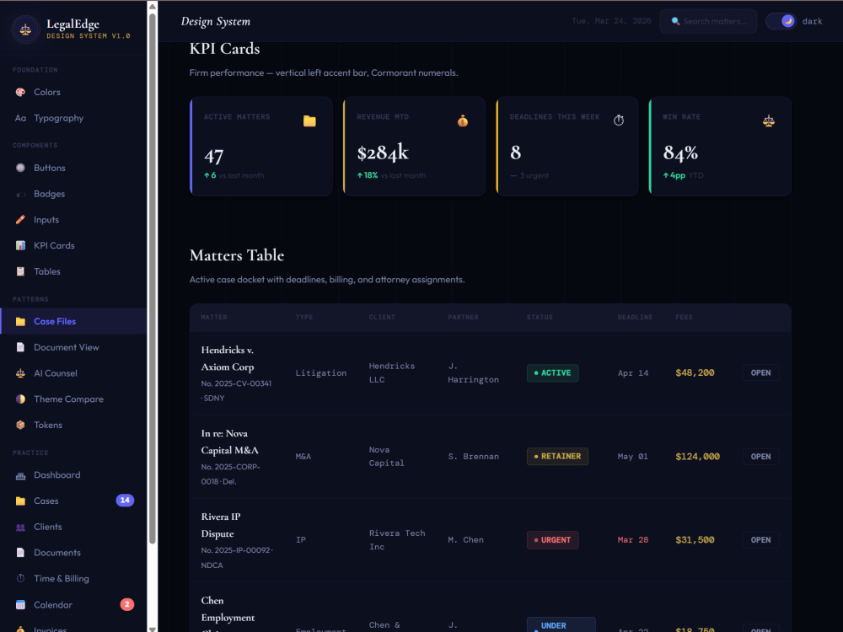
Task: Select Case Files in the sidebar
Action: pos(73,321)
